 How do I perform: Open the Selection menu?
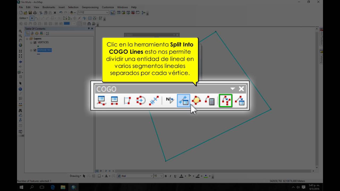tap(73, 7)
